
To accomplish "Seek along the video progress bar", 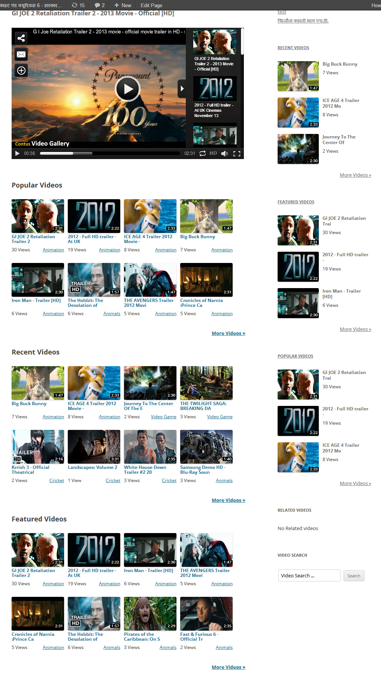I will coord(110,153).
